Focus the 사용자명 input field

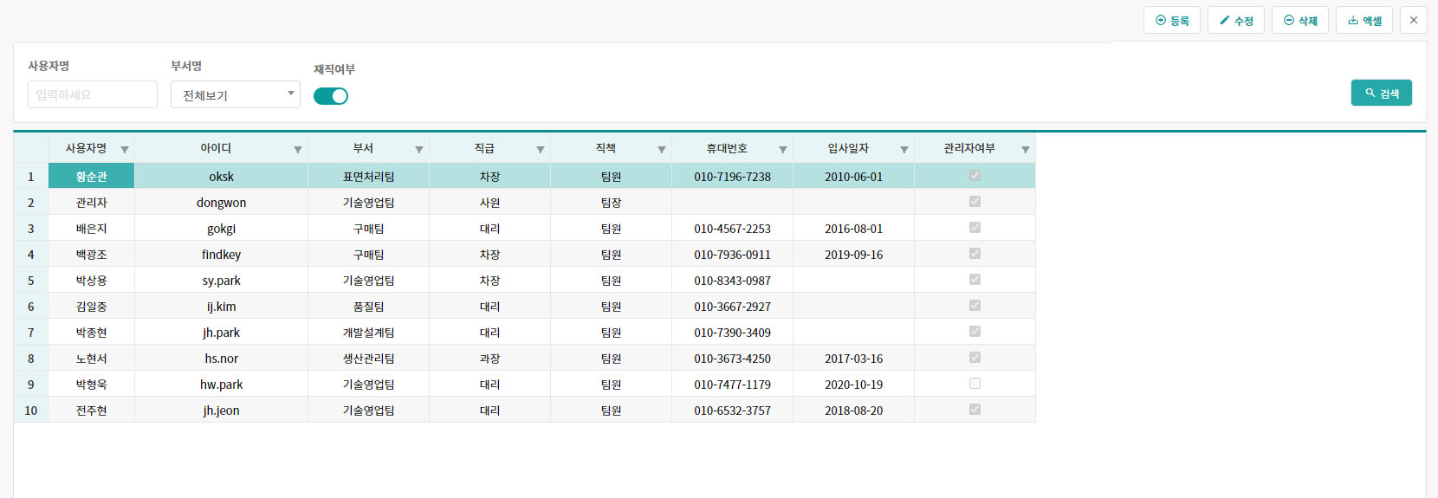pyautogui.click(x=93, y=95)
